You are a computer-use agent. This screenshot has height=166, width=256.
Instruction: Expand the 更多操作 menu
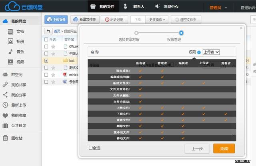pos(156,20)
